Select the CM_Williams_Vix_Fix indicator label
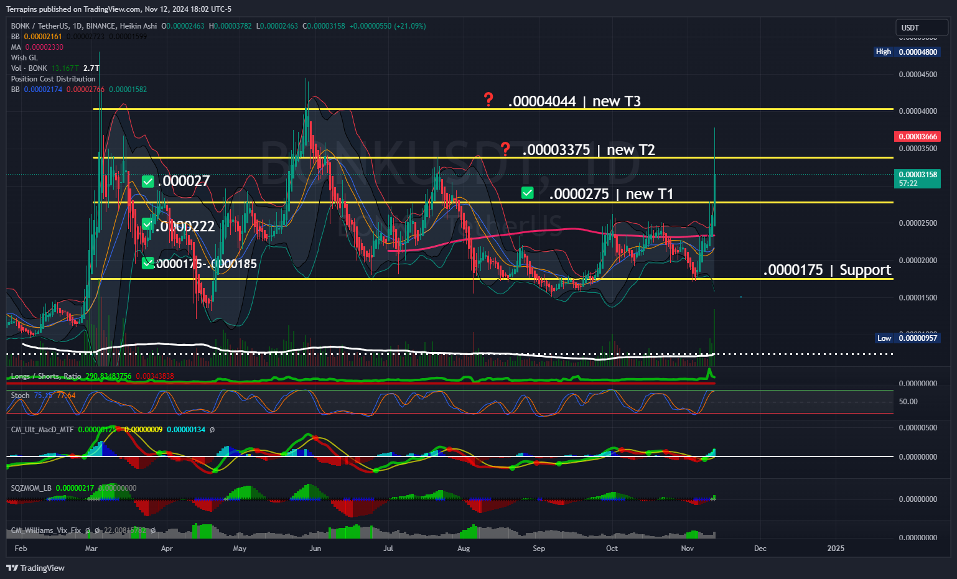The width and height of the screenshot is (957, 579). coord(46,530)
